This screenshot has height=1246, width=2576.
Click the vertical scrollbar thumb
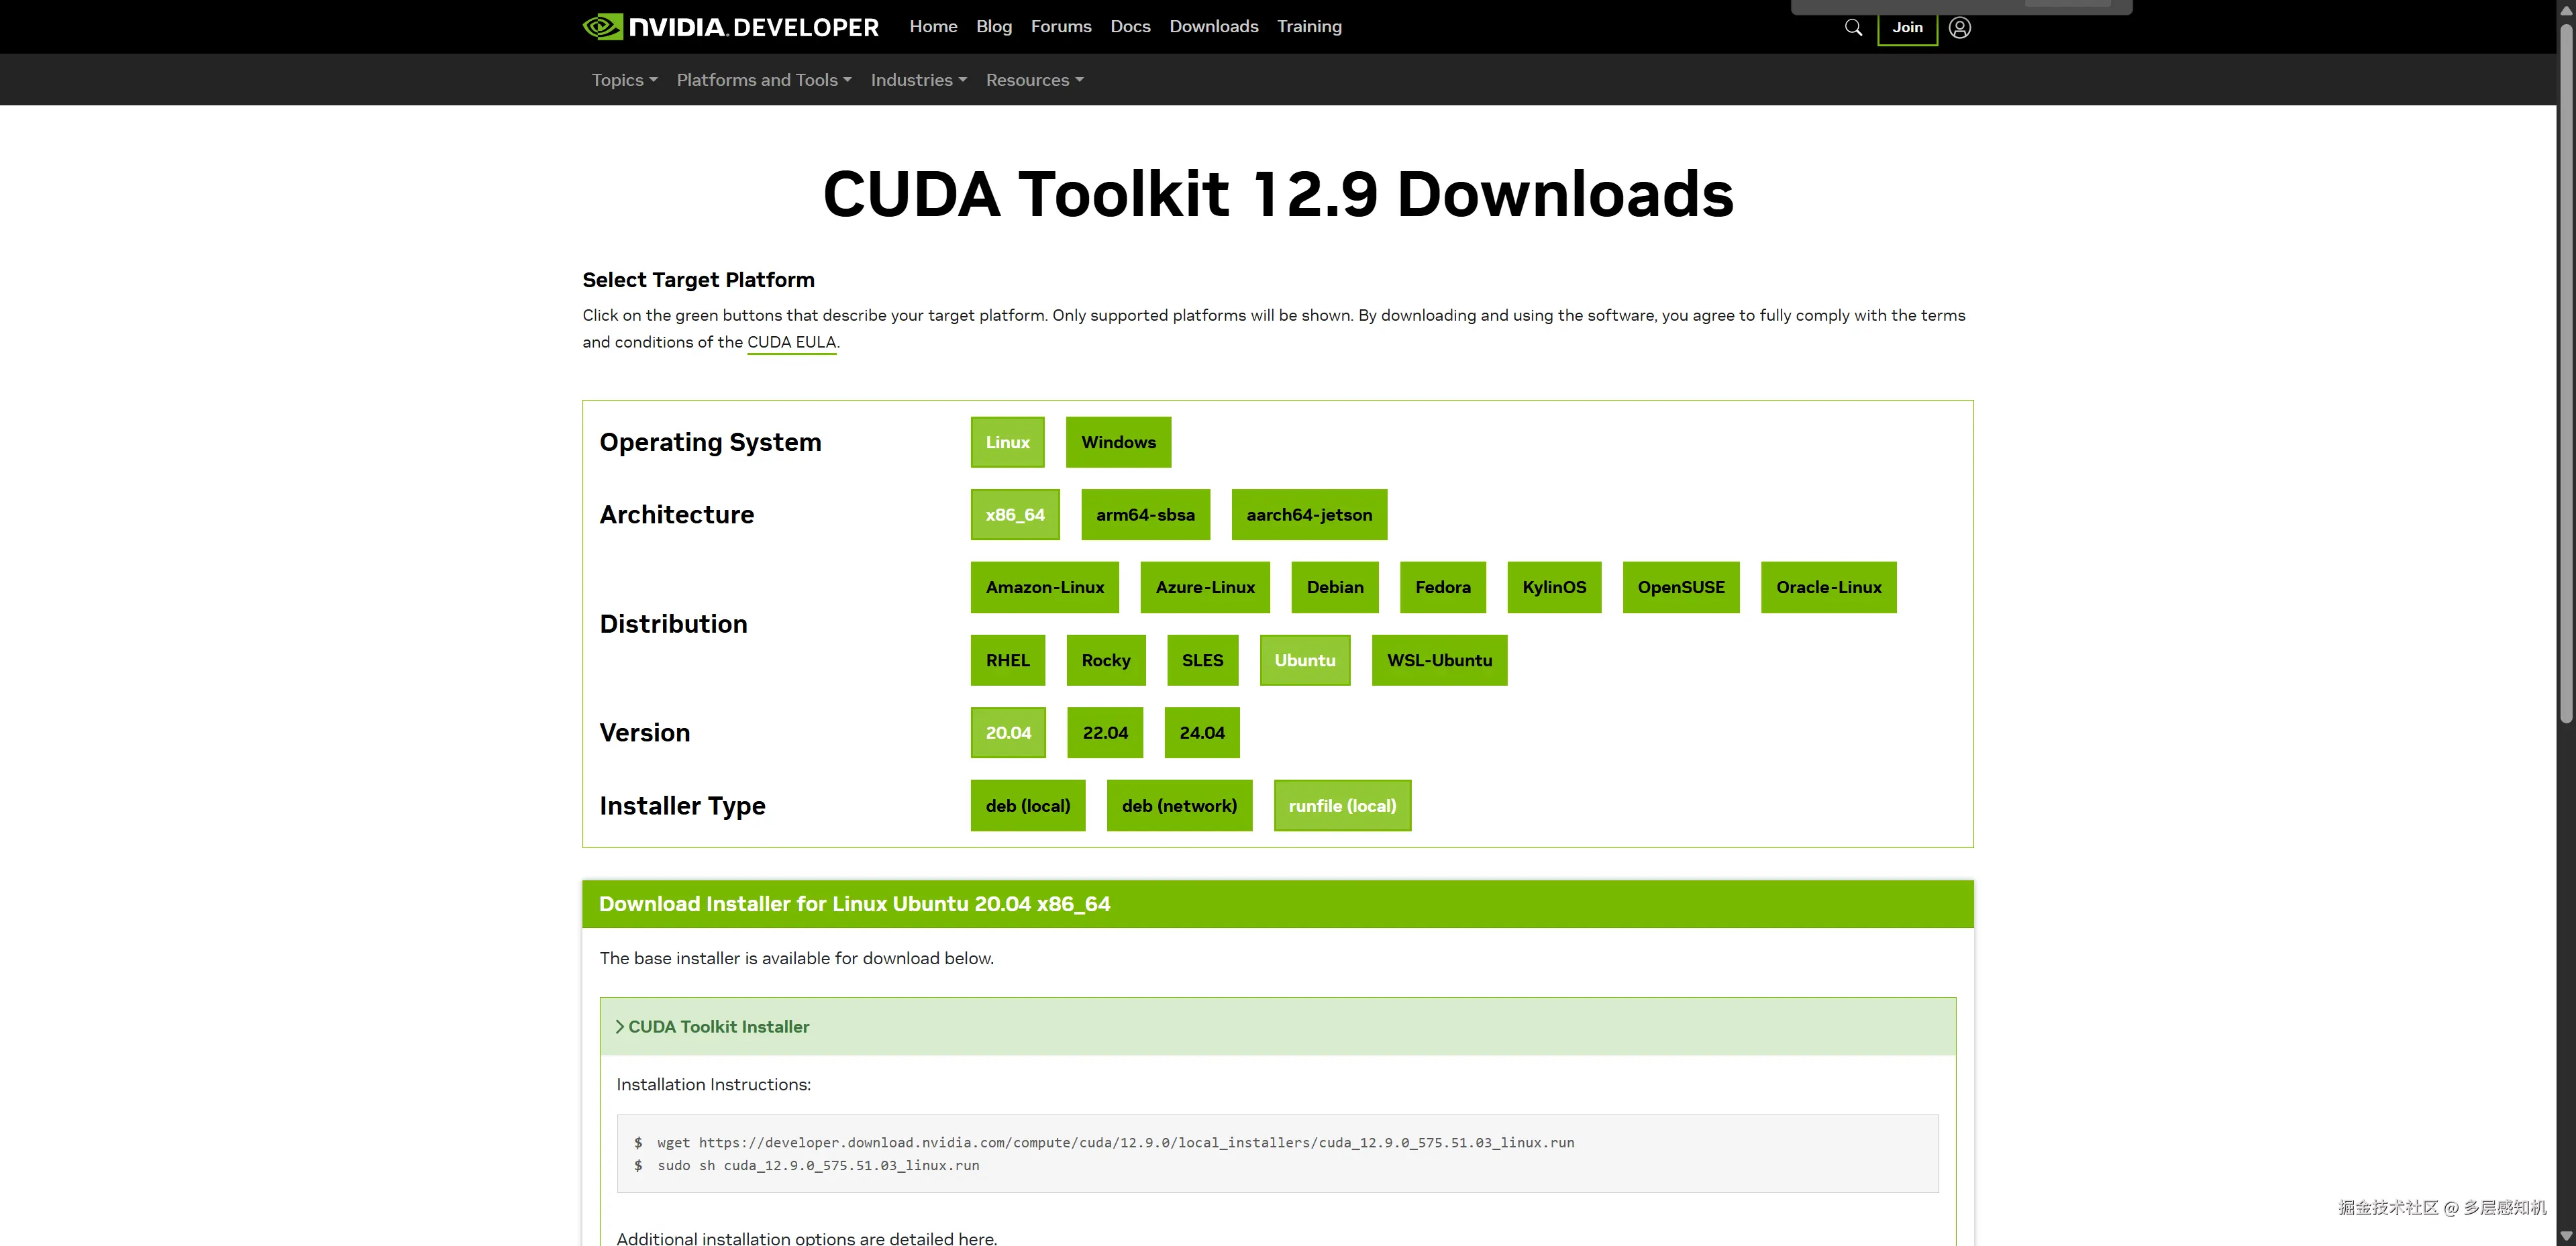(2566, 370)
